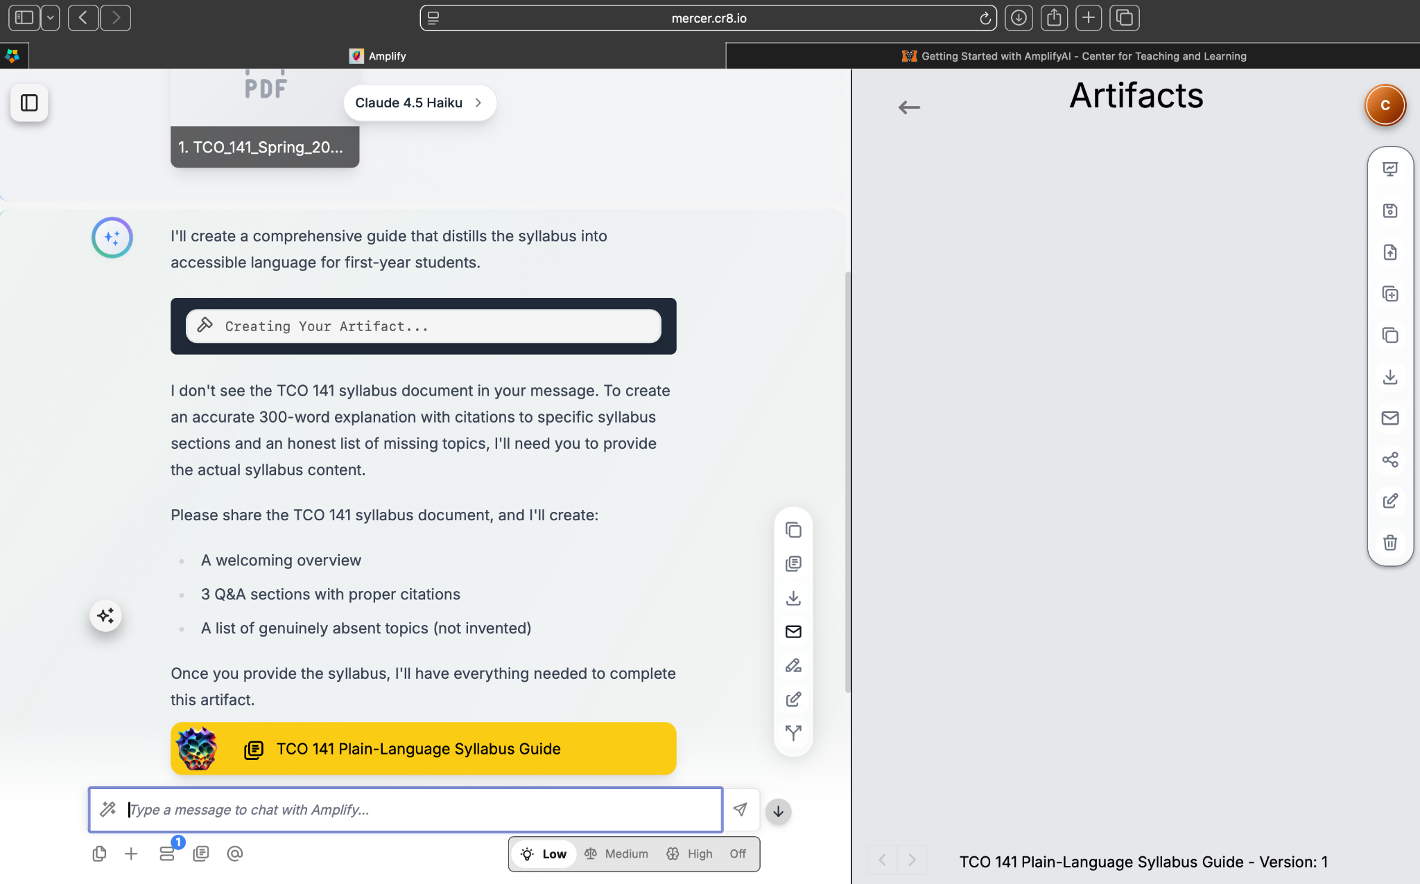Click the sparkle assistant button near message list
The width and height of the screenshot is (1420, 884).
tap(105, 615)
